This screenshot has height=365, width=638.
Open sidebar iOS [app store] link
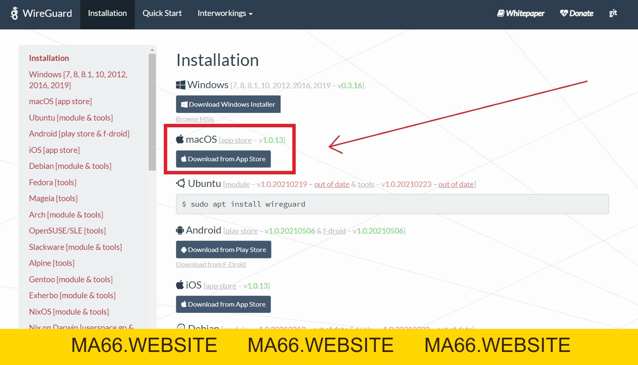point(54,150)
